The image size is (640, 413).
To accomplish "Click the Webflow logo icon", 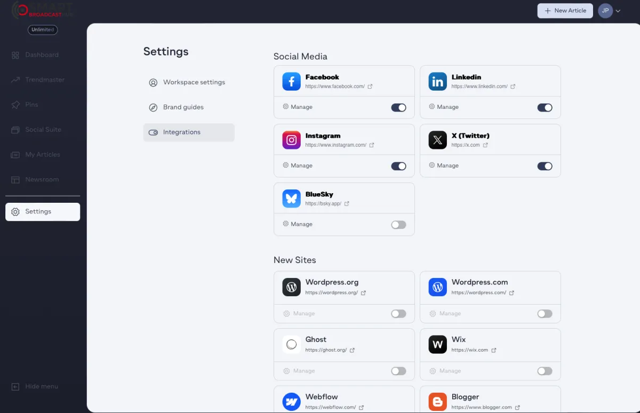I will [291, 401].
